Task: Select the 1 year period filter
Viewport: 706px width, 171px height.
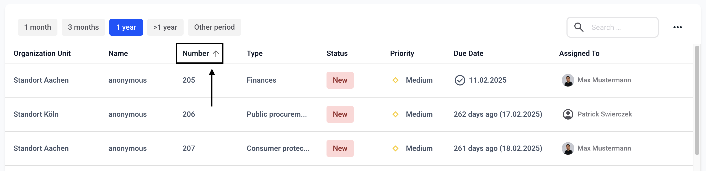Action: click(126, 27)
